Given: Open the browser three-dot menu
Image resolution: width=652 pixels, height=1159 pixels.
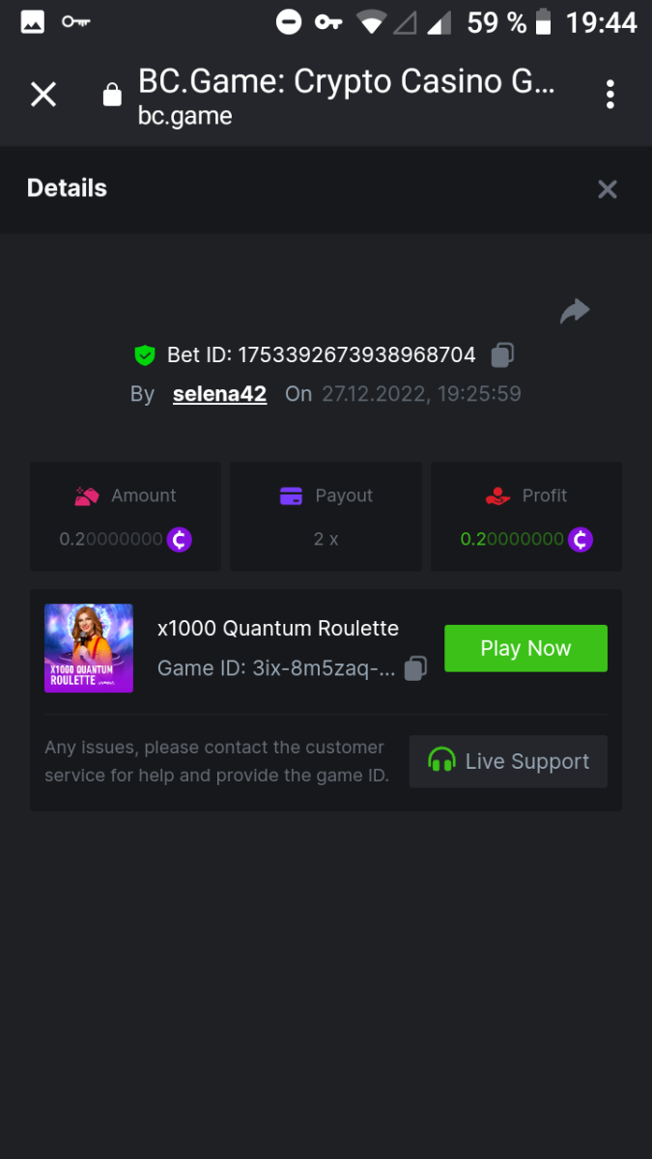Looking at the screenshot, I should (x=609, y=94).
